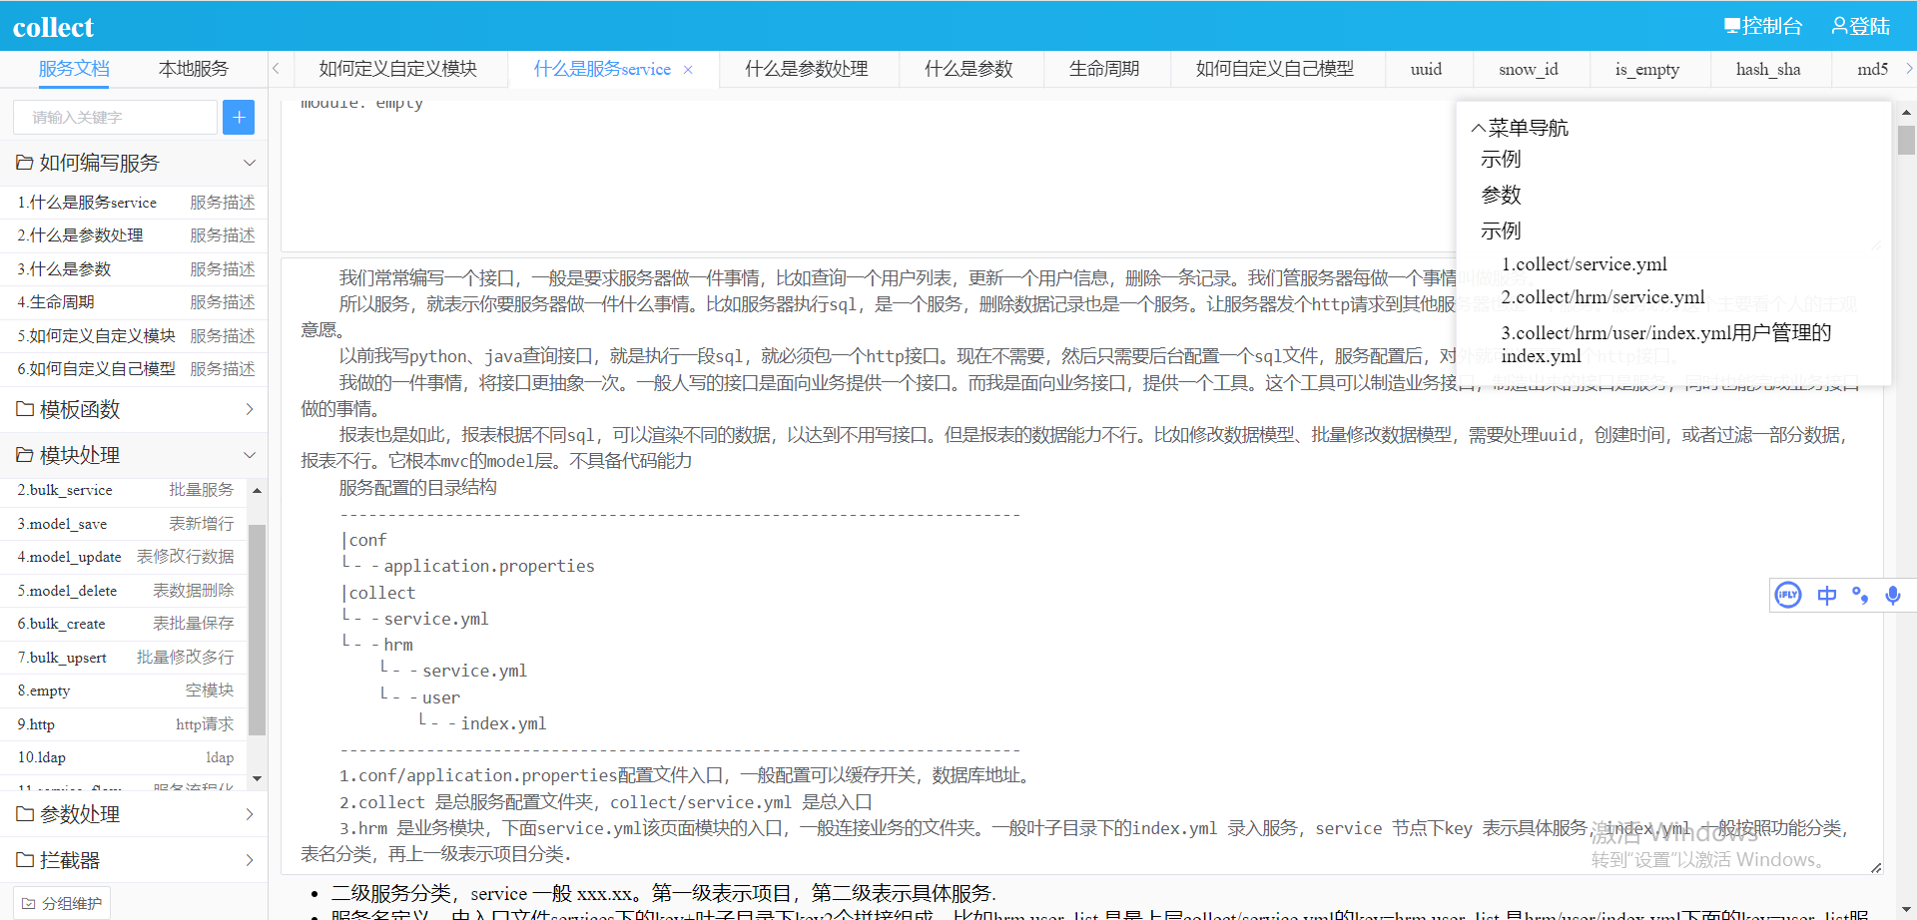
Task: Open the 控制台 console link
Action: 1762,26
